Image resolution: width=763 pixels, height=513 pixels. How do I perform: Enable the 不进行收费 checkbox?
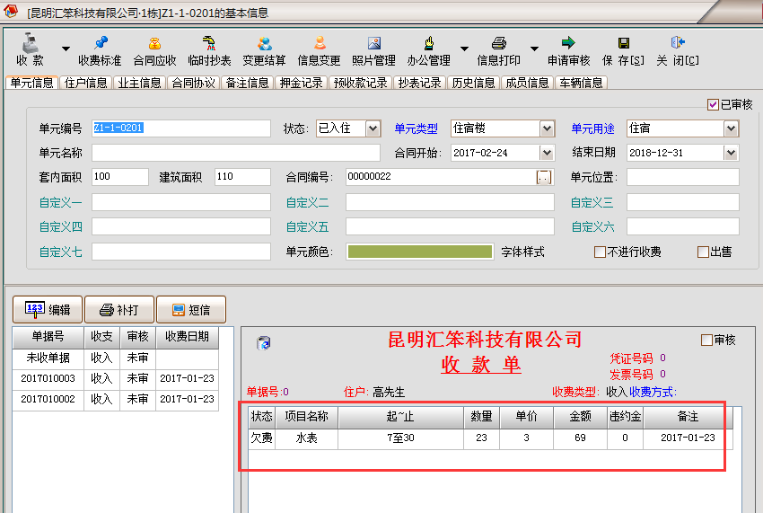pyautogui.click(x=600, y=252)
